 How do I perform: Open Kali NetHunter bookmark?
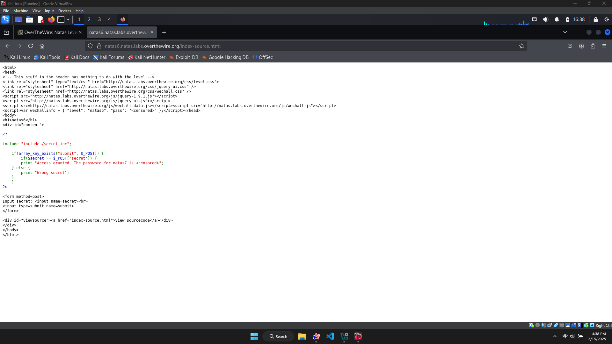tap(147, 57)
